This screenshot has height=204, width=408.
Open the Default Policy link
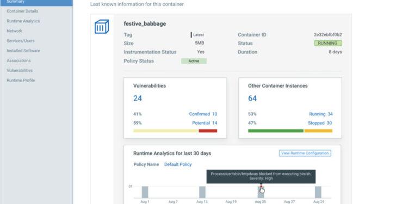point(178,164)
